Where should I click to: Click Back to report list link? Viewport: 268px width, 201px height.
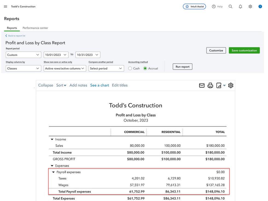point(16,36)
